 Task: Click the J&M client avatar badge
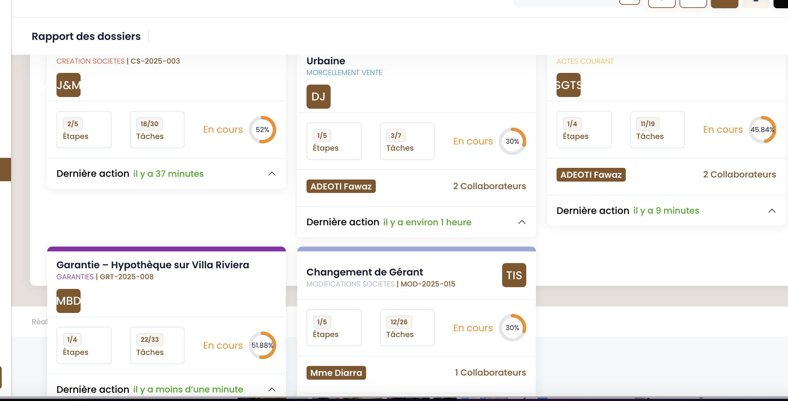tap(69, 85)
